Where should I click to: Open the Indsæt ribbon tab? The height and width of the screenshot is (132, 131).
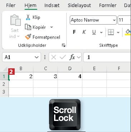coord(52,5)
